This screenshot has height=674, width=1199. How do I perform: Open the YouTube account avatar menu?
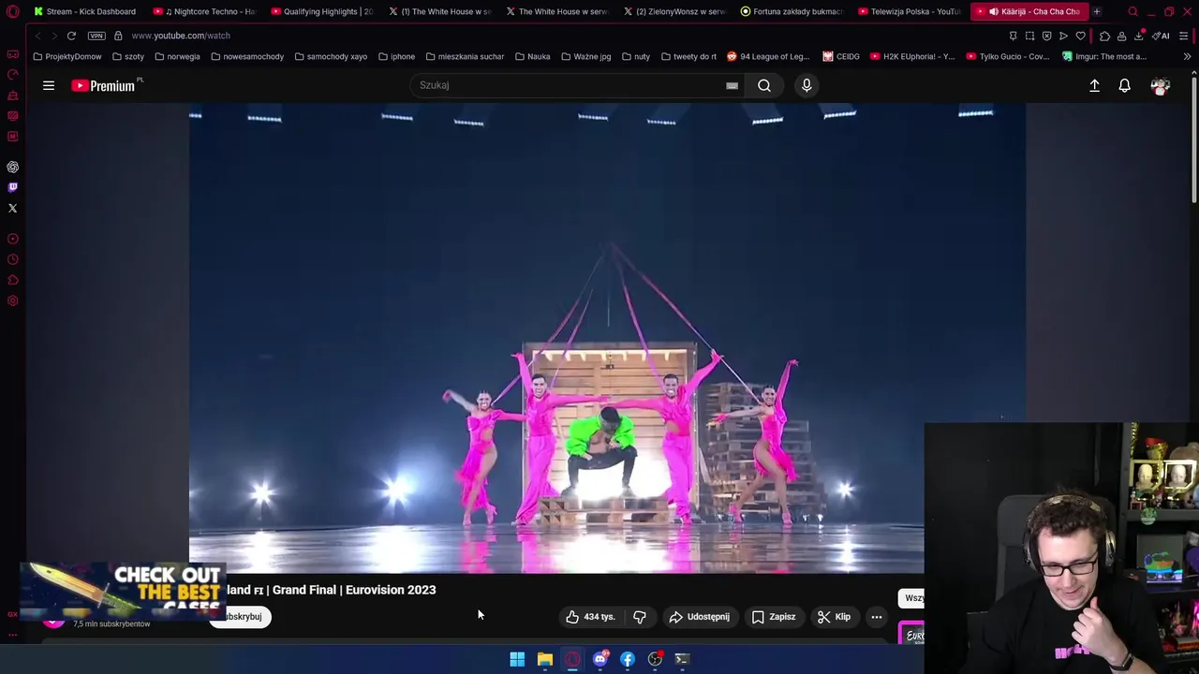coord(1161,85)
